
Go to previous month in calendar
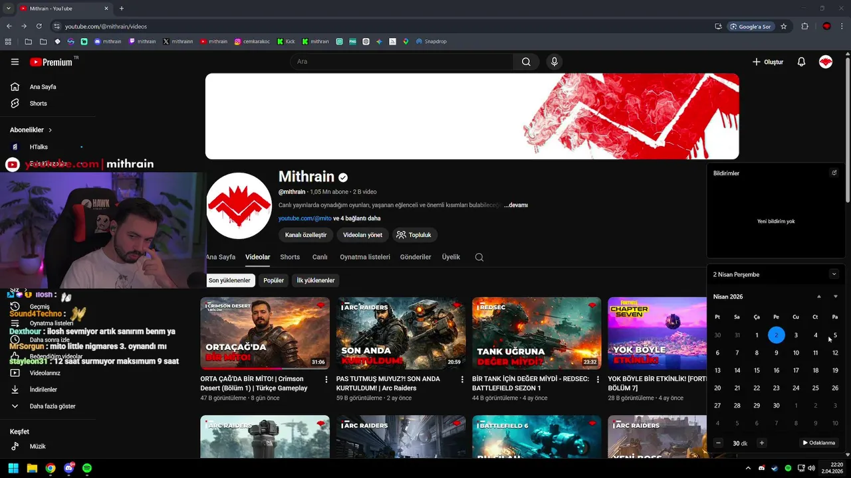[x=819, y=297]
